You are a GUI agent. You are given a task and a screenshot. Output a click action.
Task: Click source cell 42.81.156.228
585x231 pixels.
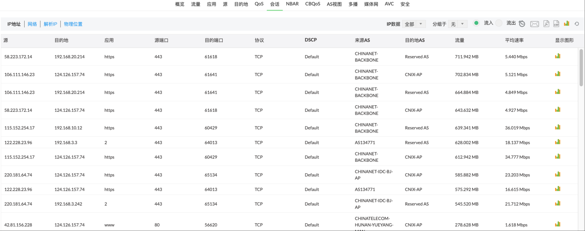pos(18,225)
